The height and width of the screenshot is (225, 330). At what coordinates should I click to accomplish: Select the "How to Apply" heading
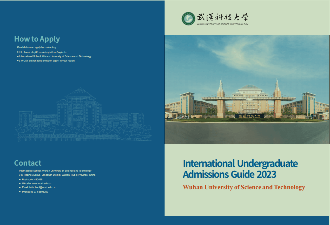tap(37, 39)
